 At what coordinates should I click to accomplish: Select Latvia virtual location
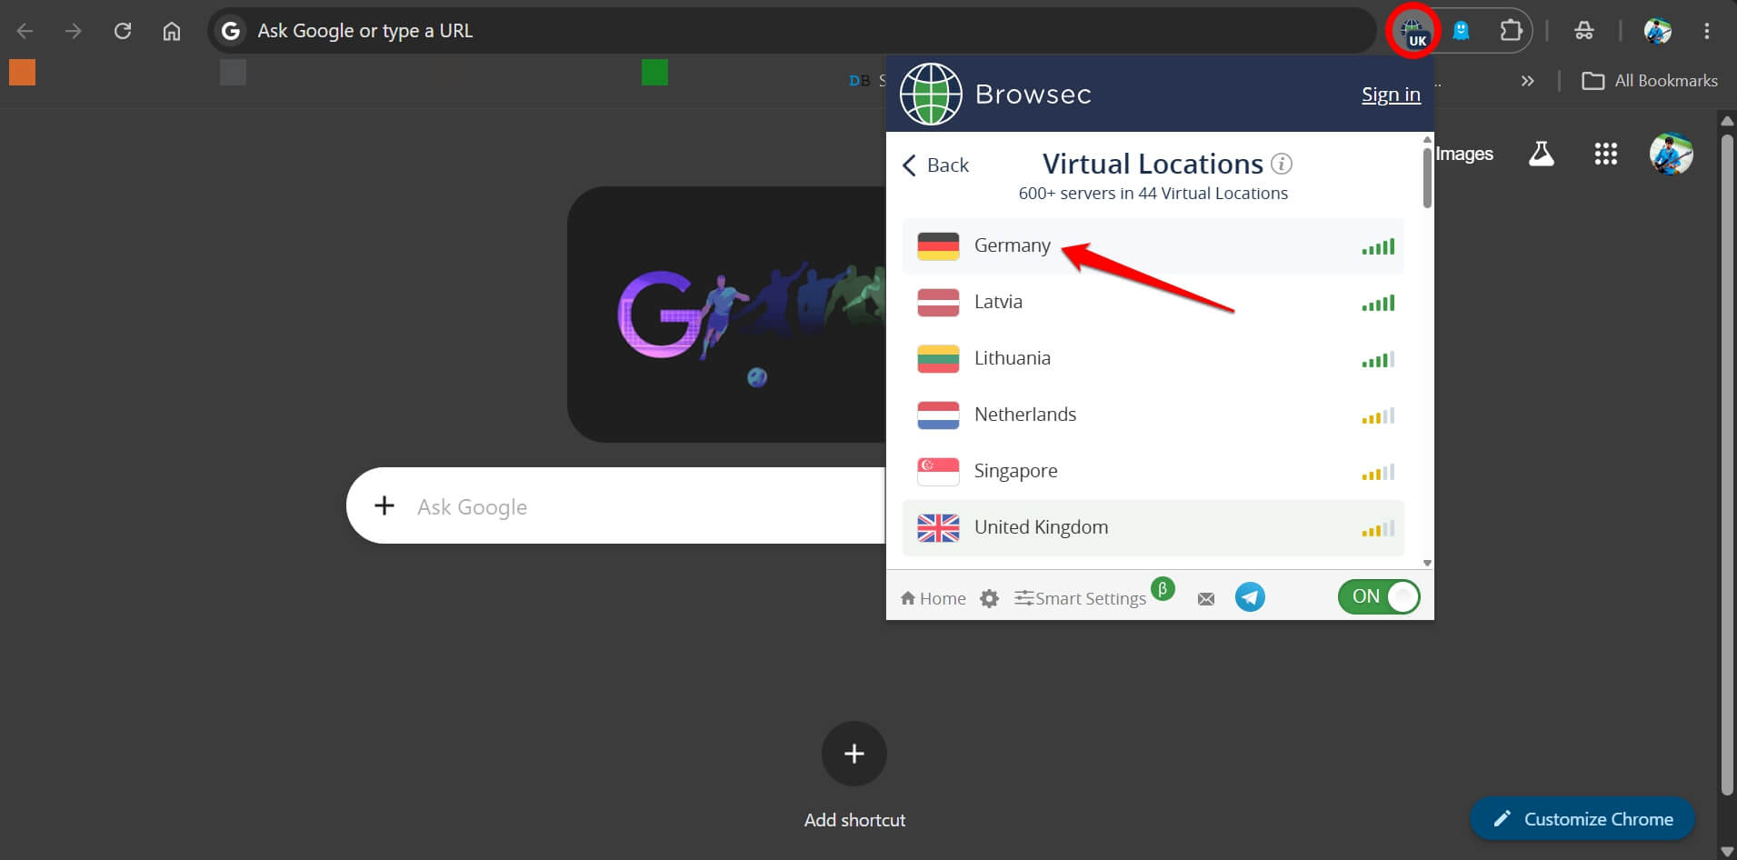click(1153, 302)
